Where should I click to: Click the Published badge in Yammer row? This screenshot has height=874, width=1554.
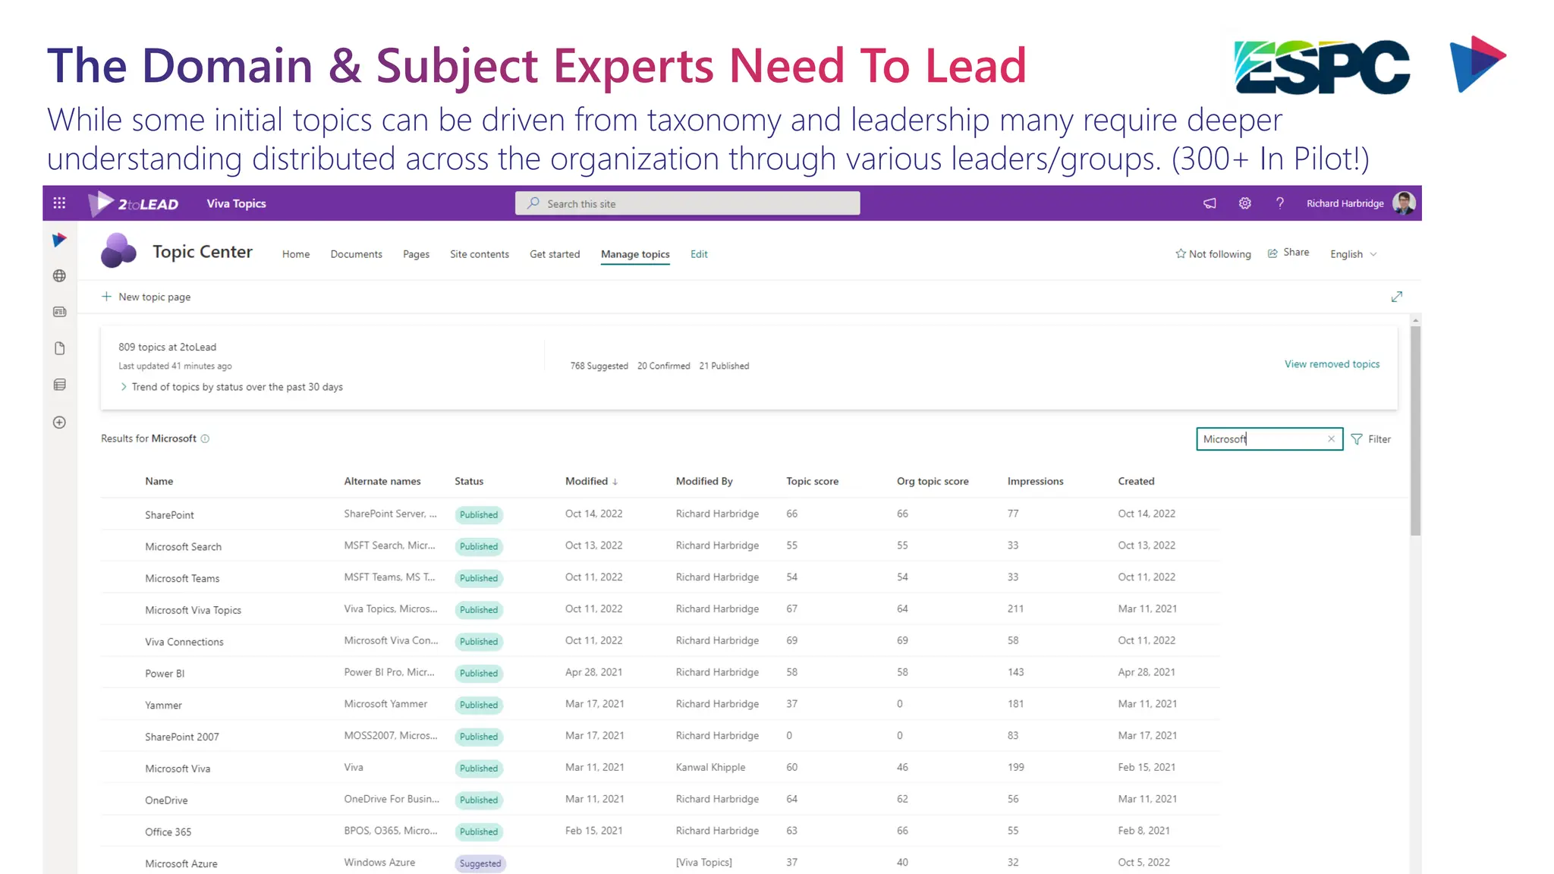(x=479, y=705)
